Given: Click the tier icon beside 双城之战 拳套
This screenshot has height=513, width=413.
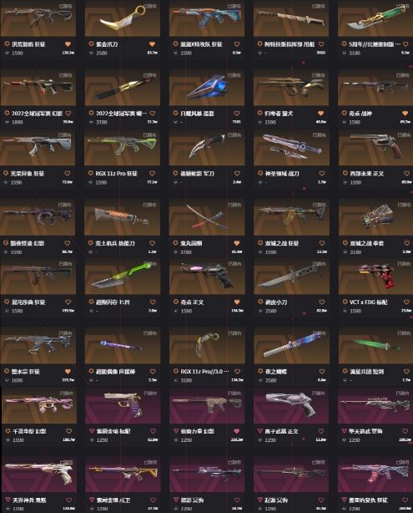Looking at the screenshot, I should tap(345, 243).
